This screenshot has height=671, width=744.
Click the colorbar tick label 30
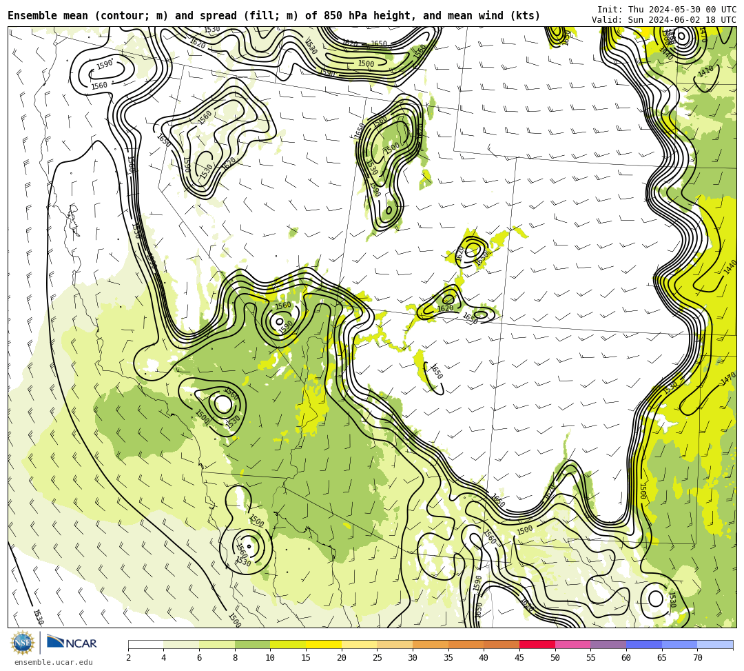[413, 658]
